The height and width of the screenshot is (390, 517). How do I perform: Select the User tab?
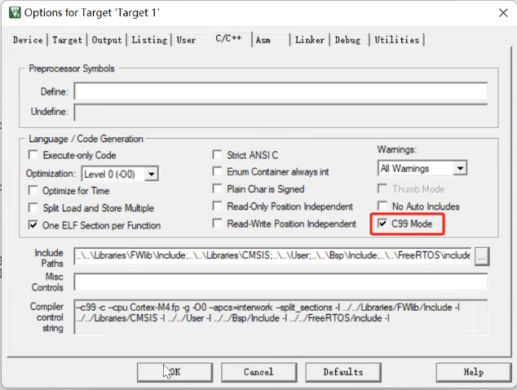pos(186,40)
